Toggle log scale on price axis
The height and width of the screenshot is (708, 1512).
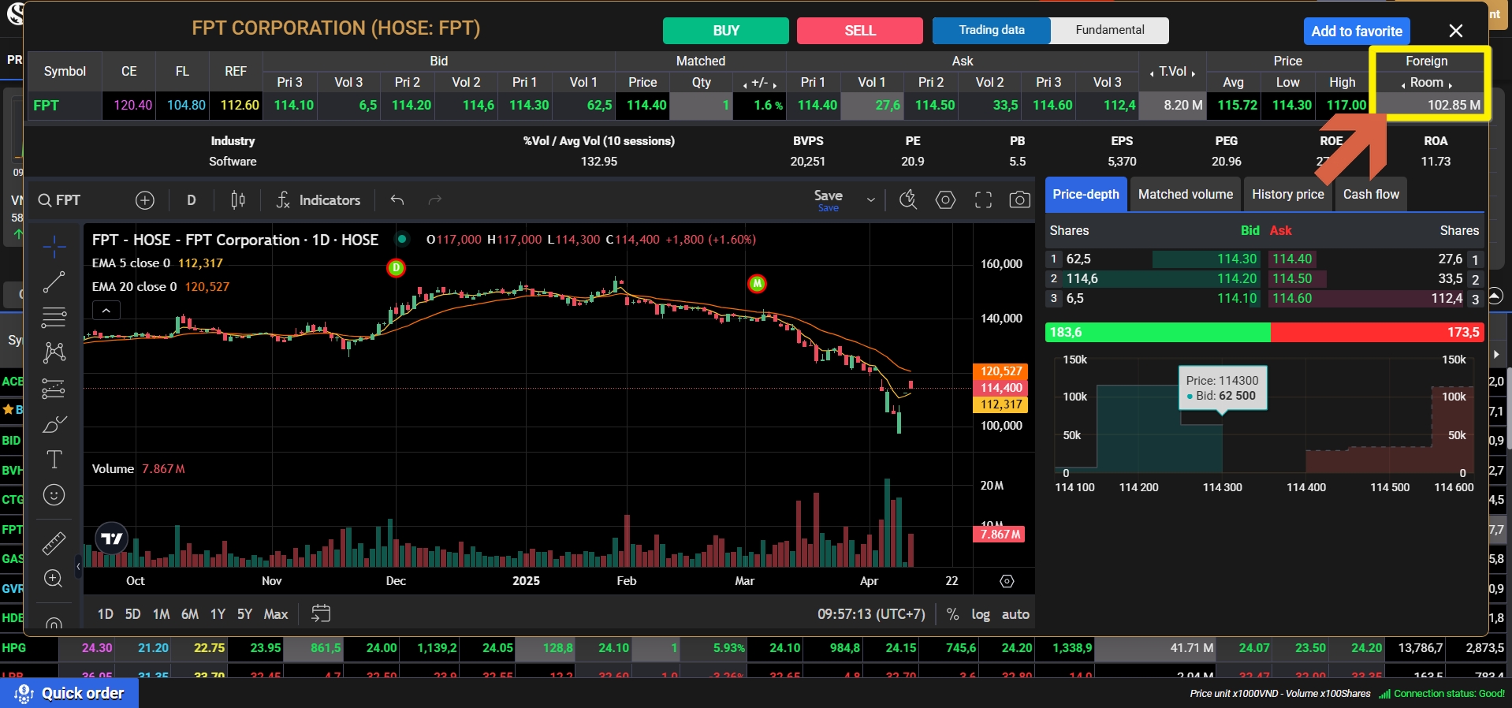point(981,614)
